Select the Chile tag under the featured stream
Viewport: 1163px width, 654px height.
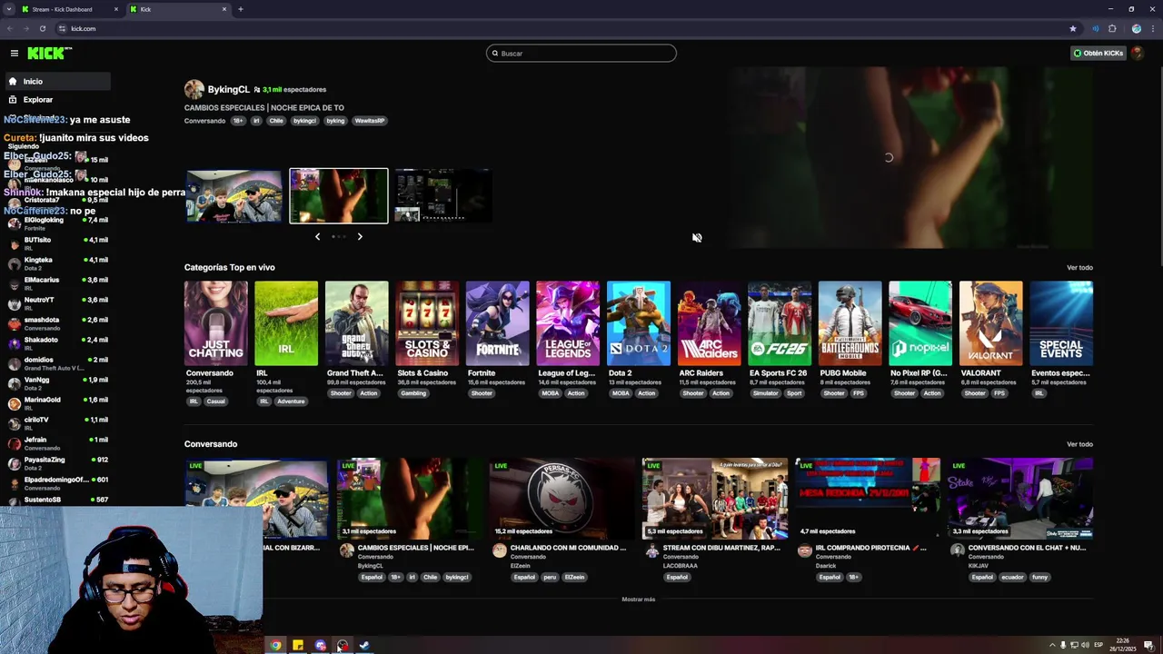(276, 121)
